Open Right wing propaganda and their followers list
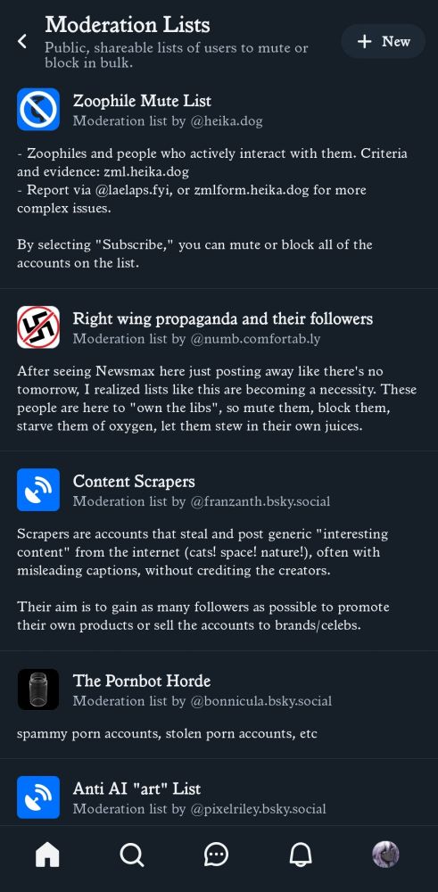Screen dimensions: 438x892 (223, 319)
